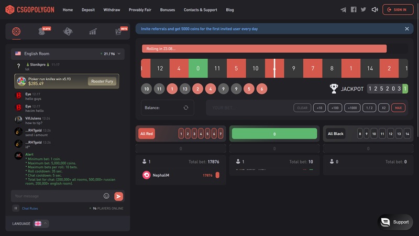The width and height of the screenshot is (419, 236).
Task: Open the emoji picker in chat
Action: click(x=106, y=196)
